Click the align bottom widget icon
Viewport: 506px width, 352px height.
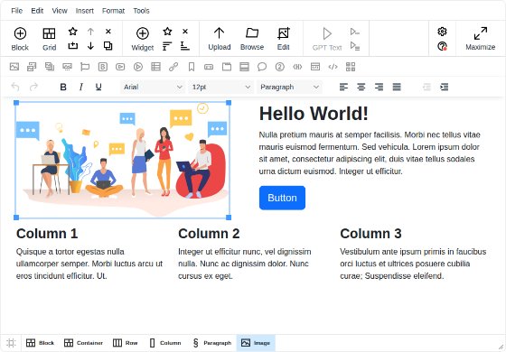click(185, 46)
